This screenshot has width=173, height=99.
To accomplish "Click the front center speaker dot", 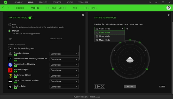I will [x=130, y=40].
